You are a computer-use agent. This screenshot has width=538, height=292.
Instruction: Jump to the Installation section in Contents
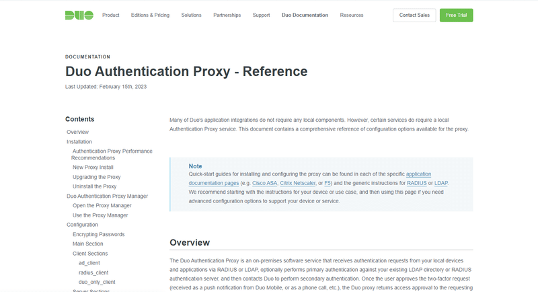[x=79, y=142]
